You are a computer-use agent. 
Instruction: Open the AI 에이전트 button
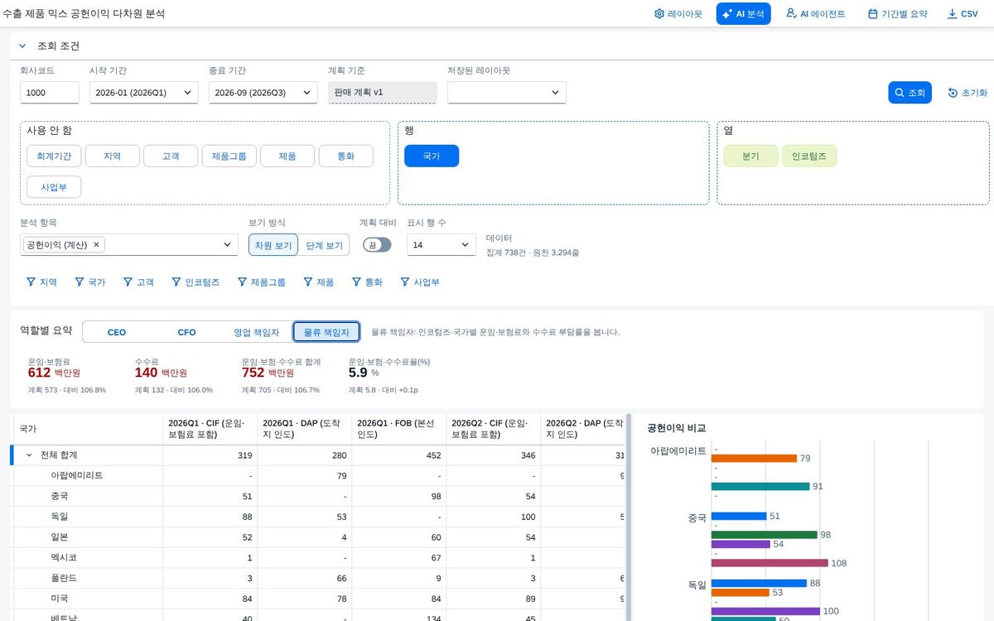pos(816,14)
